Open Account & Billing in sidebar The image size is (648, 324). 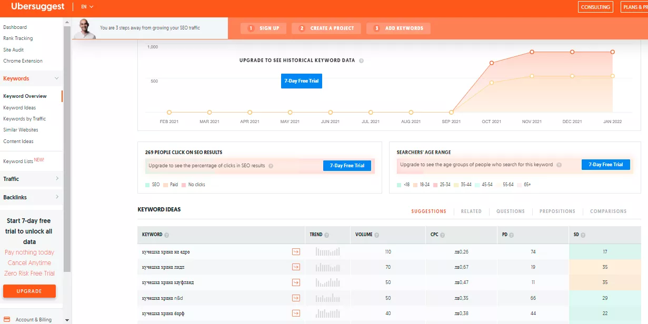[34, 320]
